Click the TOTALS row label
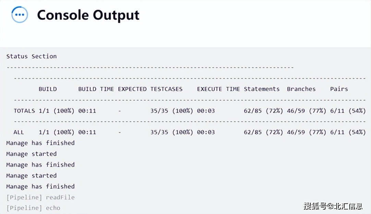The height and width of the screenshot is (214, 371). tap(24, 111)
